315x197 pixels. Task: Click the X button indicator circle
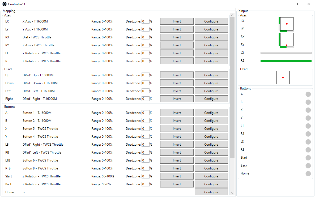[308, 110]
